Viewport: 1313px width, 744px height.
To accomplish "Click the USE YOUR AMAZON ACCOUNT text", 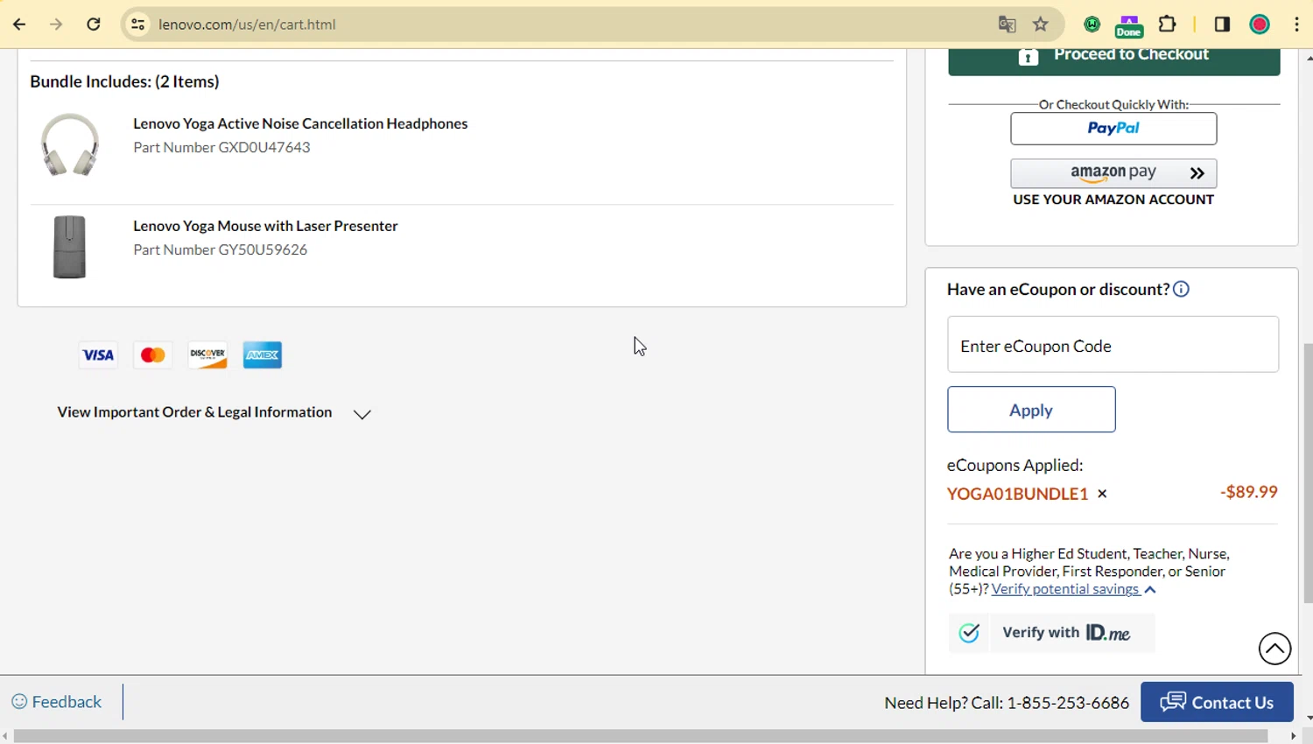I will [x=1113, y=200].
